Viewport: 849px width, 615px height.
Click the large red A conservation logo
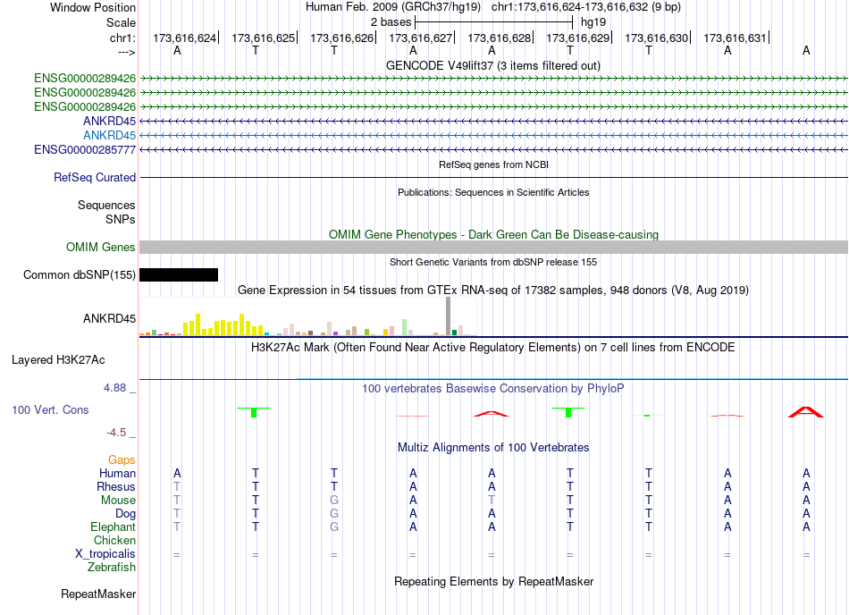tap(806, 412)
